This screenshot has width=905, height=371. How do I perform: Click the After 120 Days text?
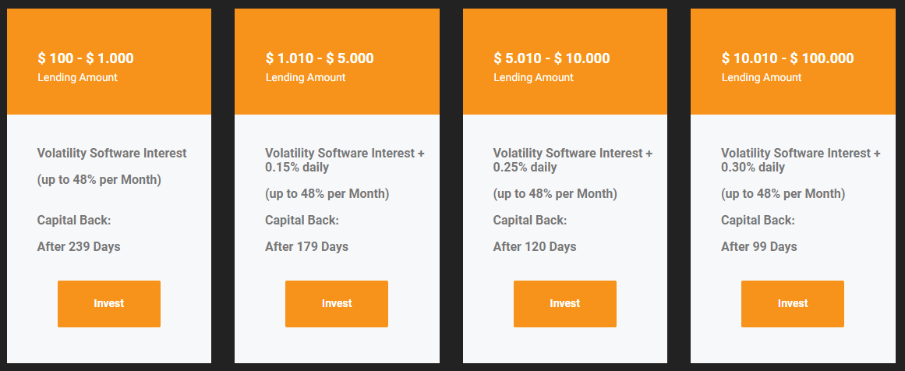(x=535, y=246)
